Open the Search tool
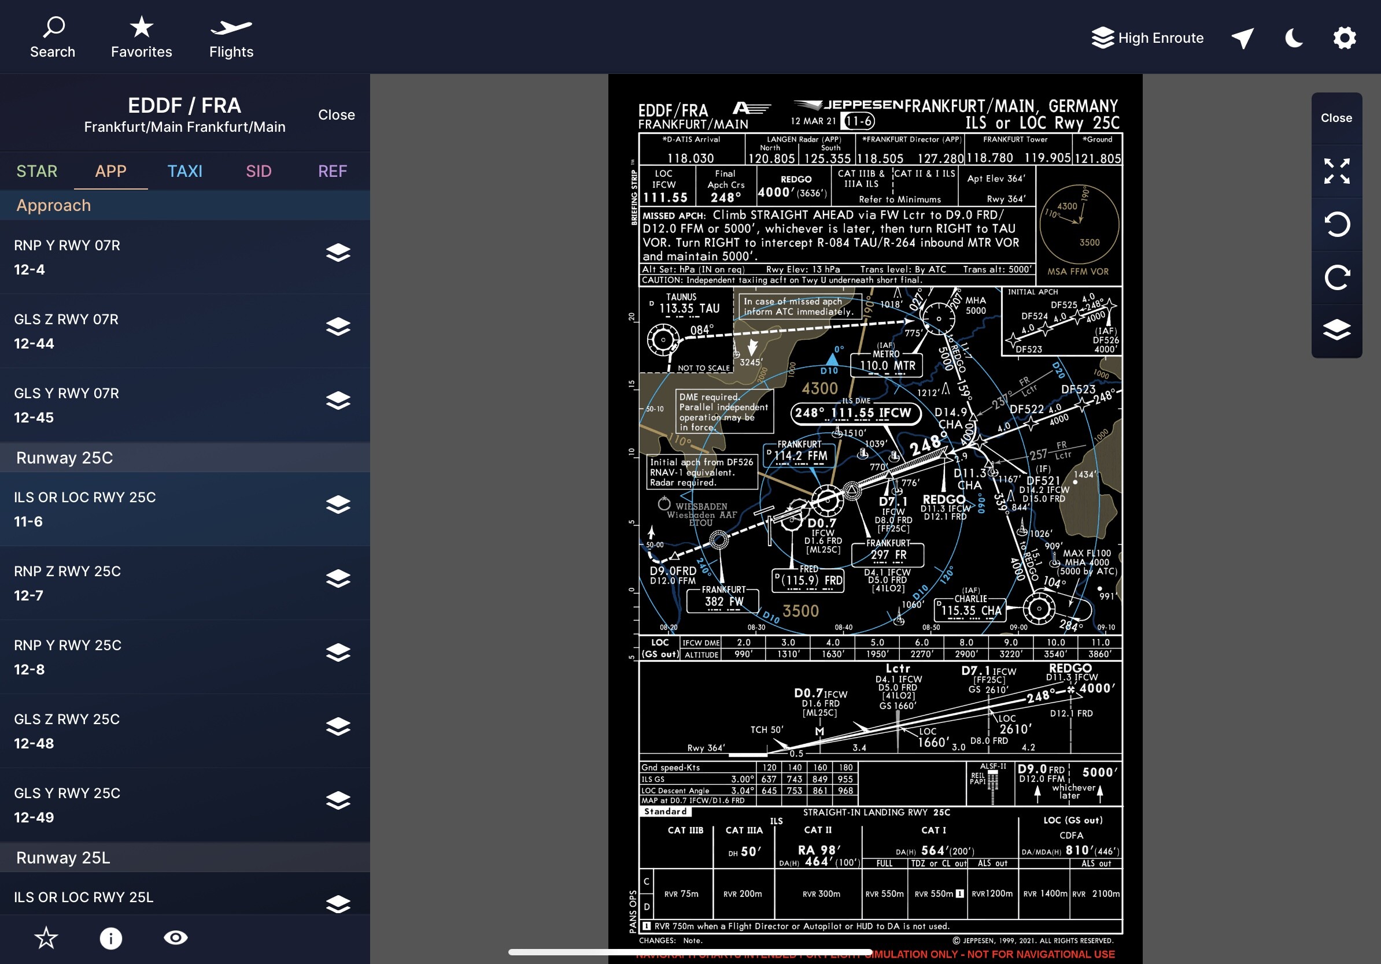 click(53, 37)
